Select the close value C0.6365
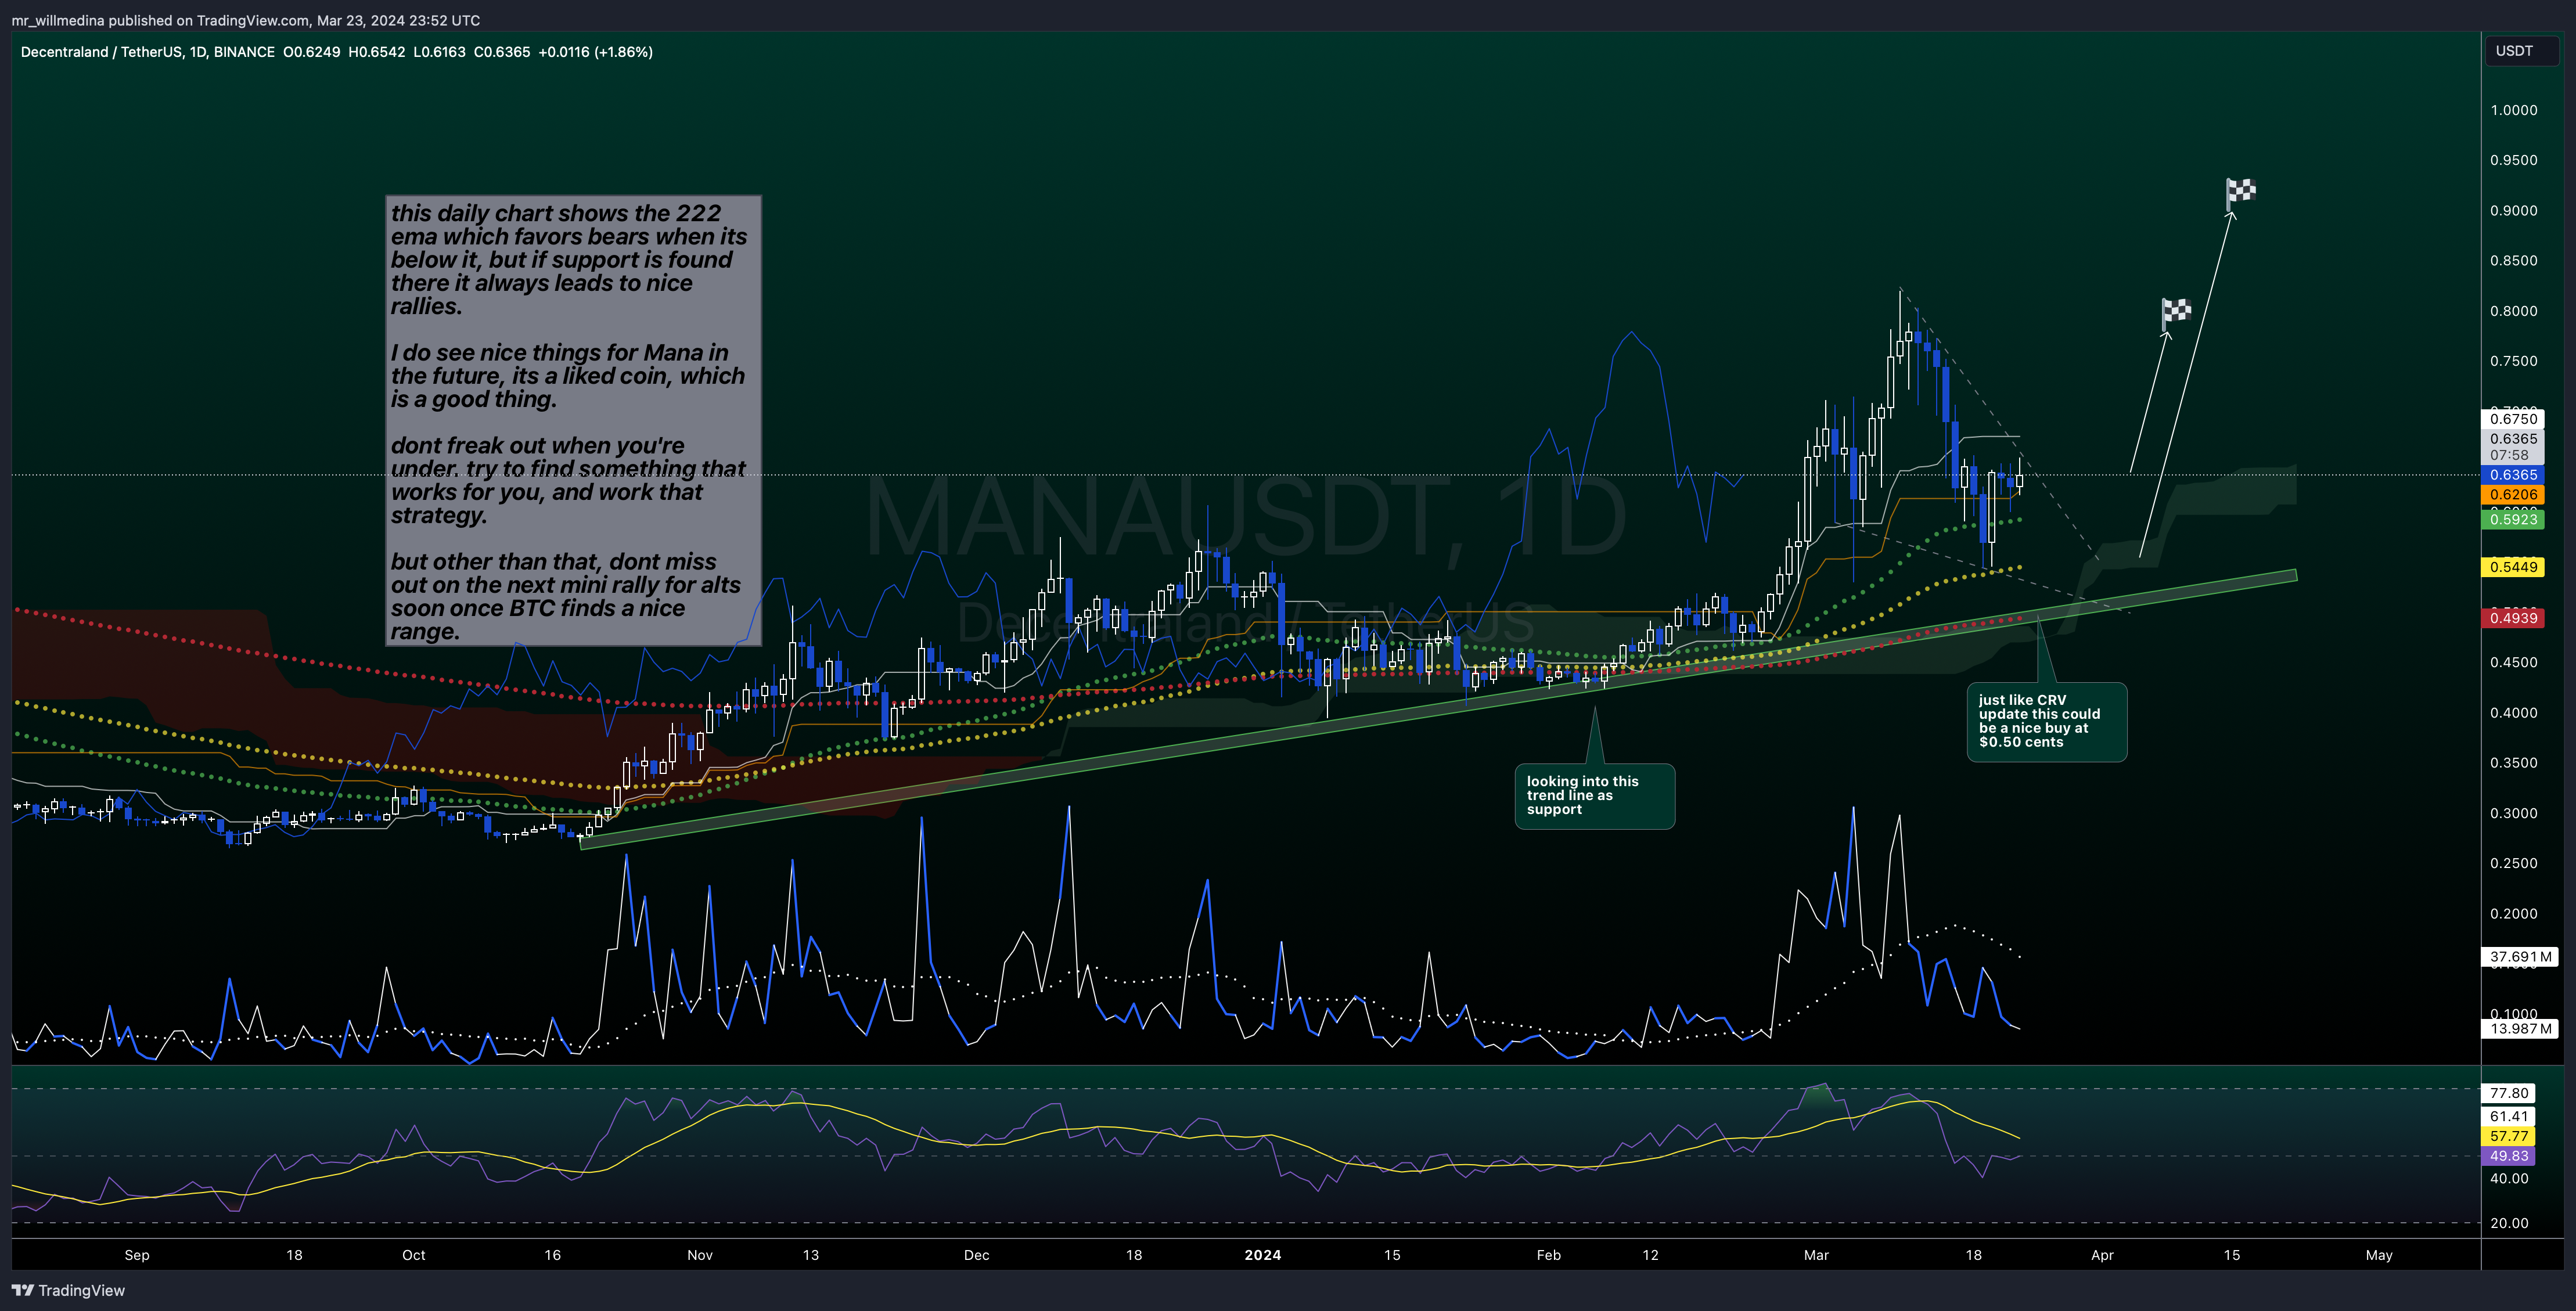The height and width of the screenshot is (1311, 2576). 502,52
